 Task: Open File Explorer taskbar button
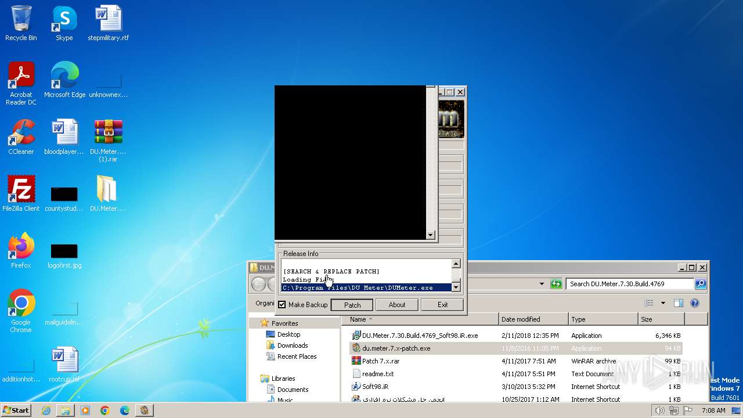tap(66, 410)
